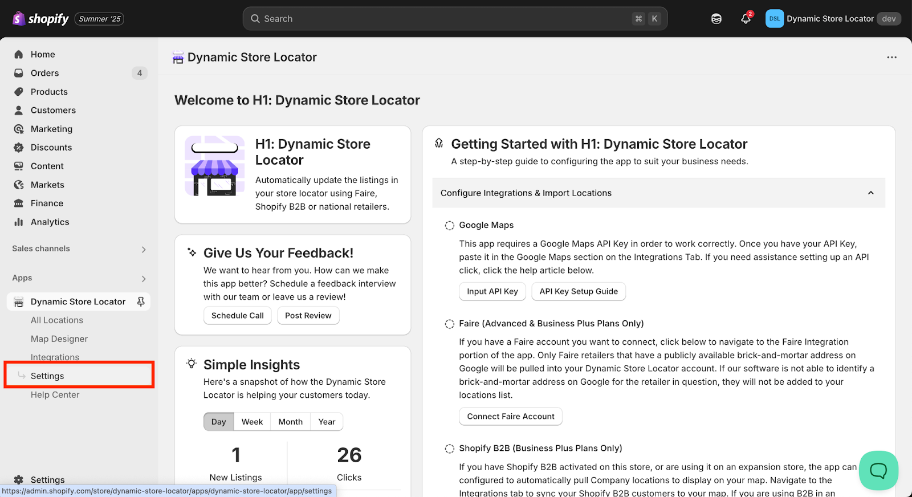
Task: Click the Orders count badge 4
Action: pos(140,73)
